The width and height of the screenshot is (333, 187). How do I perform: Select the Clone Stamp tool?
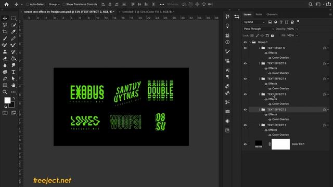(5, 52)
